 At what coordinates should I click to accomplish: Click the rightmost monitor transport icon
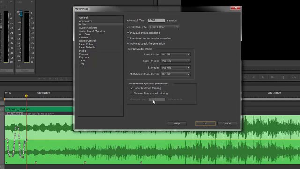(x=294, y=77)
